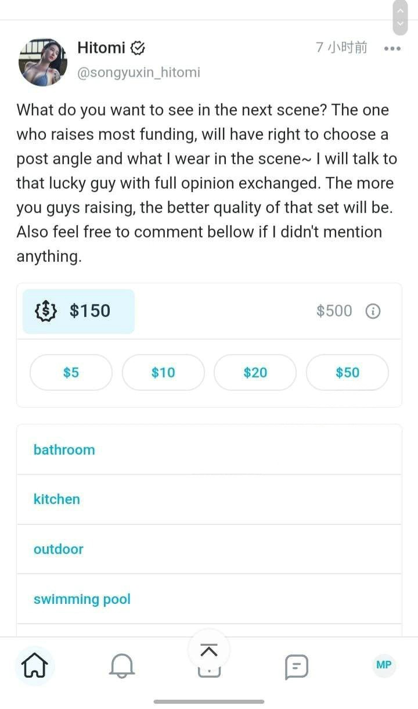
Task: Go to Home in bottom navigation
Action: click(x=35, y=665)
